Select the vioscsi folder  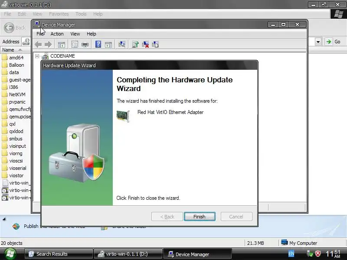pos(16,161)
